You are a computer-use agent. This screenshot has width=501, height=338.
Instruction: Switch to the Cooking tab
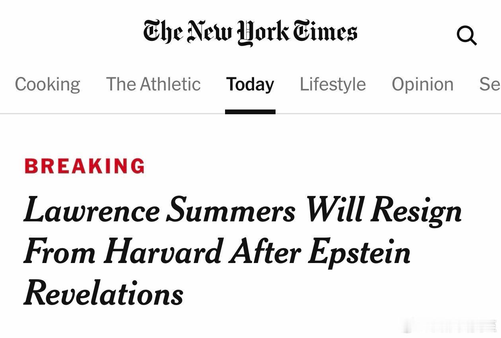[47, 84]
